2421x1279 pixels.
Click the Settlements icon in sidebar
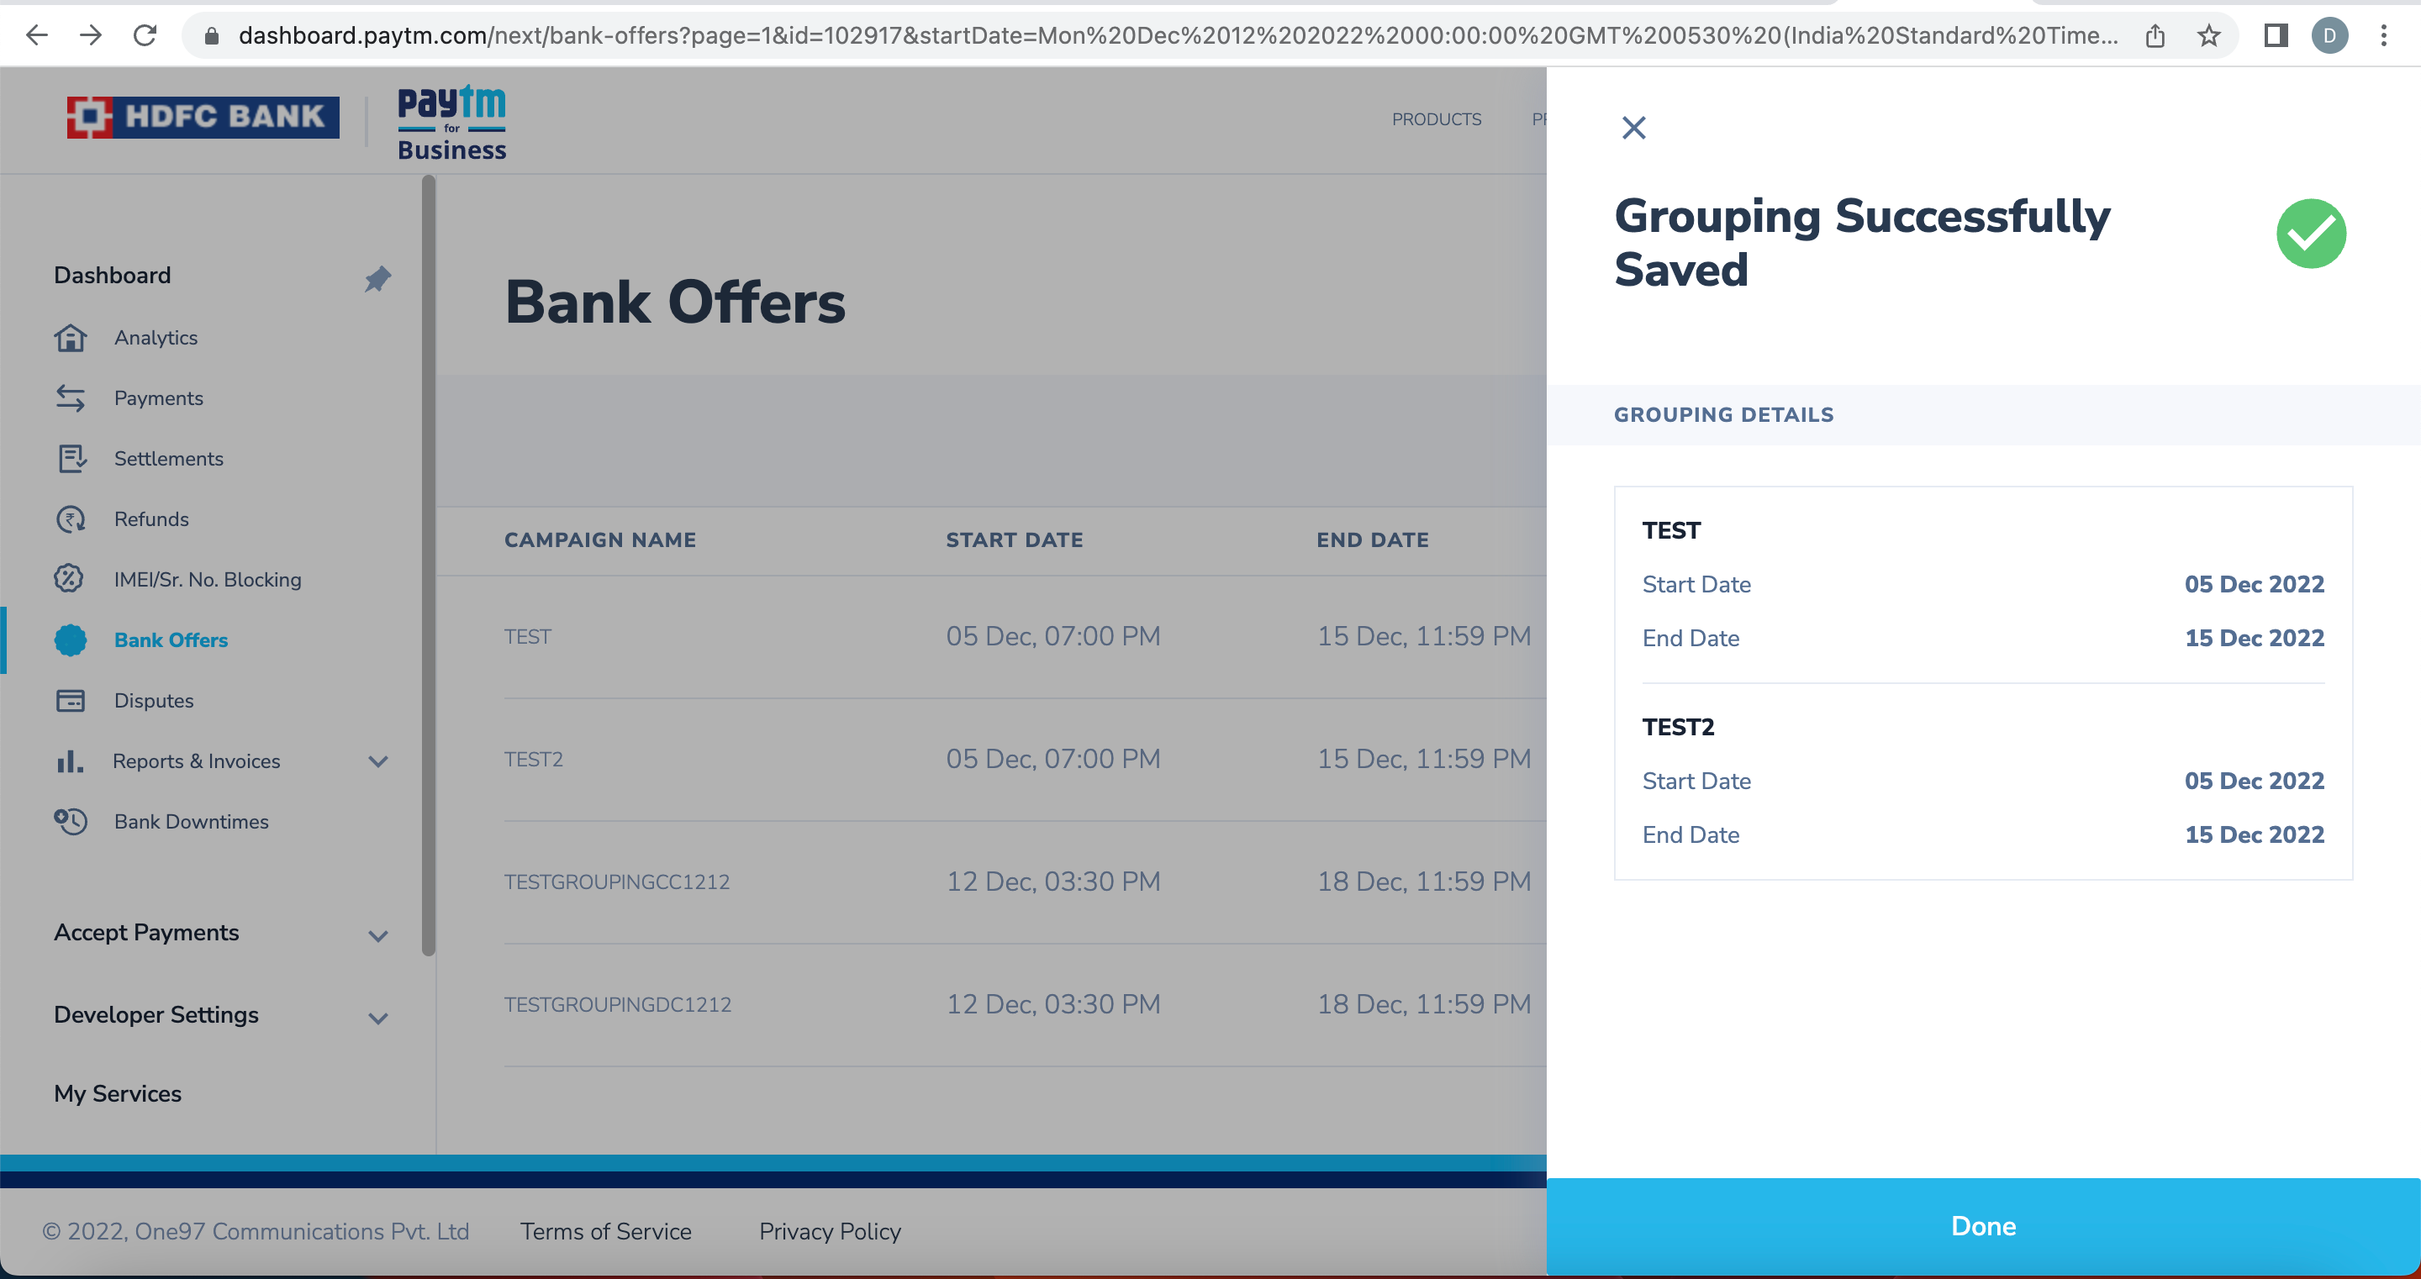point(71,459)
